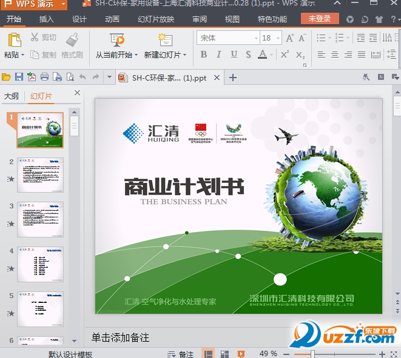
Task: Click the Cut scissors icon
Action: point(35,37)
